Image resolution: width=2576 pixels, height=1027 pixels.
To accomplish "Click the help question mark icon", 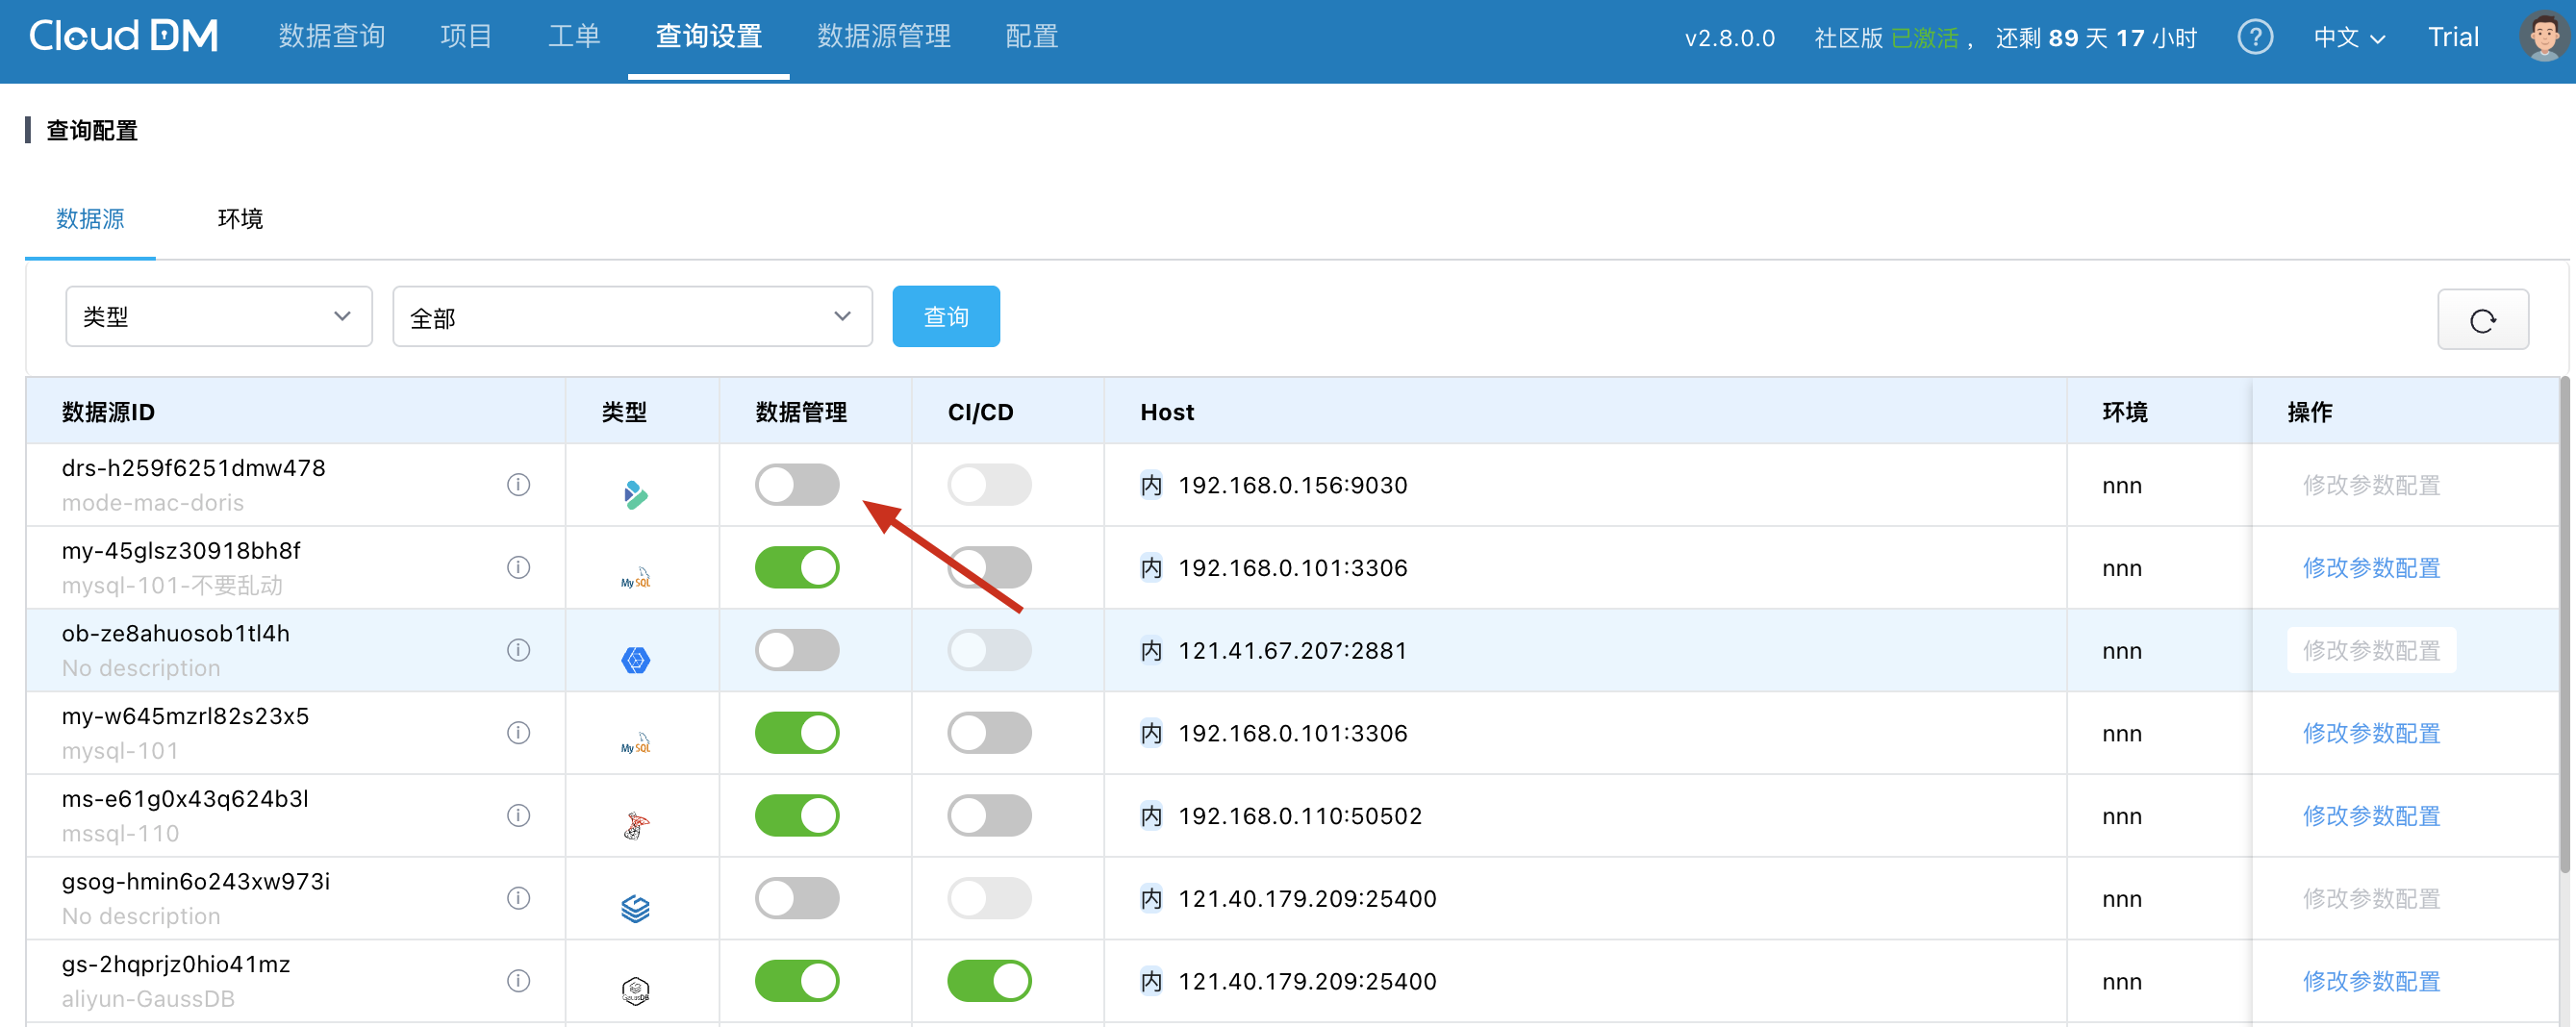I will tap(2254, 38).
